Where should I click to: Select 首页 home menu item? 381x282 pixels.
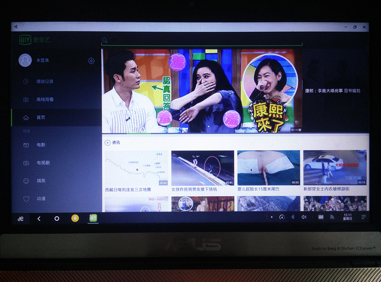coord(56,117)
